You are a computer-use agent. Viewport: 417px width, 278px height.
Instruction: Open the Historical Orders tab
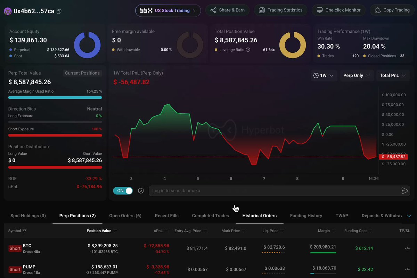pyautogui.click(x=260, y=216)
